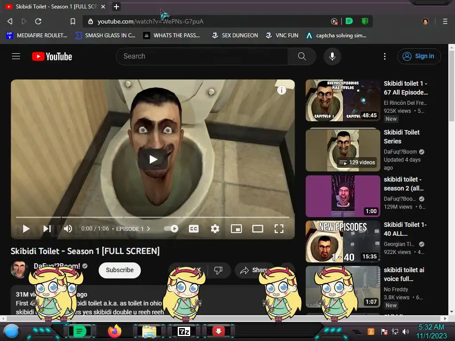
Task: Open El Rincón Del Fre... channel name
Action: [405, 103]
